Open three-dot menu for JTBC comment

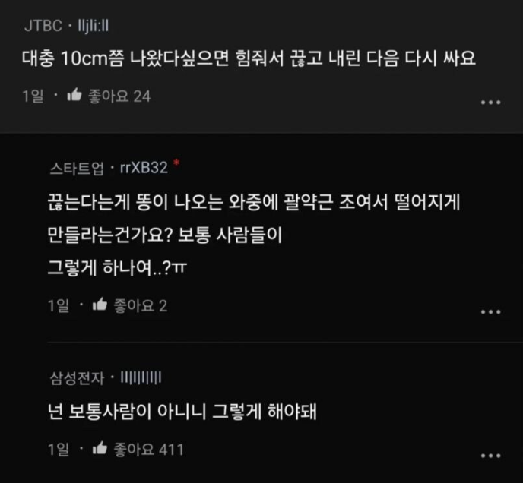[490, 103]
